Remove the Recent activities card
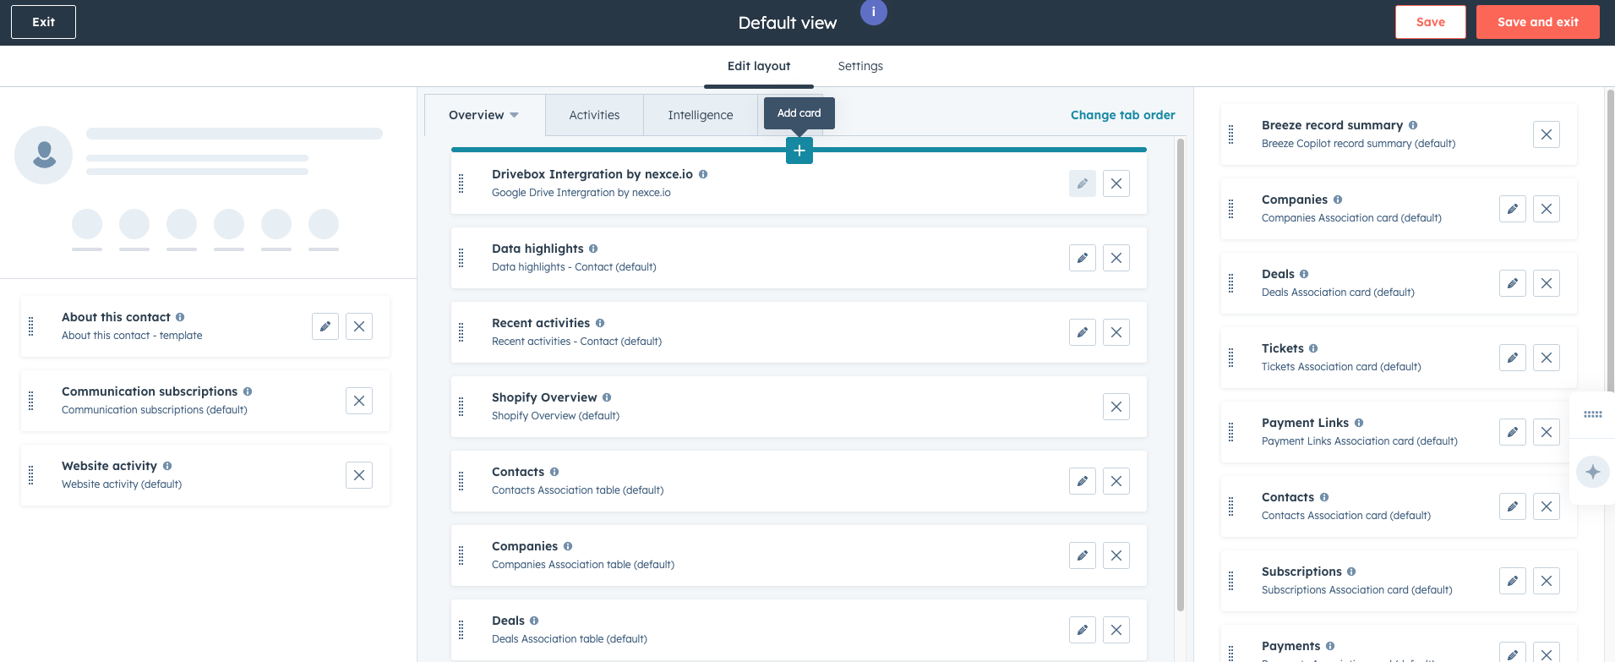This screenshot has height=662, width=1615. [1116, 332]
